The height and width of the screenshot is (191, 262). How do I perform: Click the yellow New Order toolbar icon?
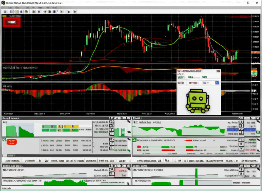(16, 12)
